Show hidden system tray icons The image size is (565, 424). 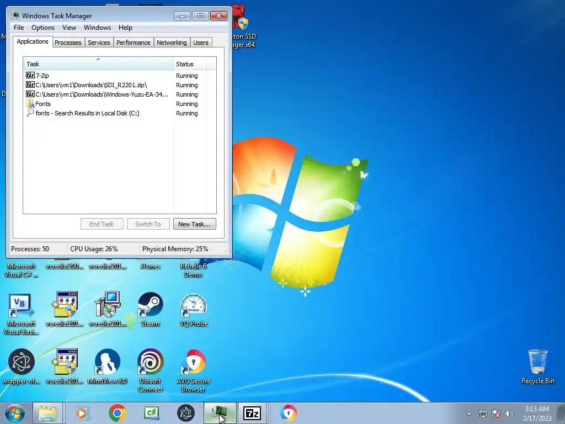469,414
